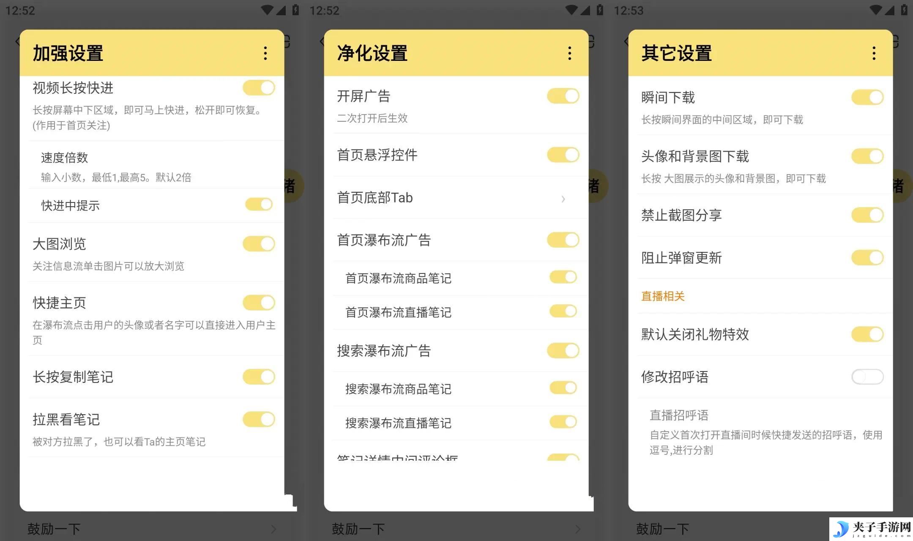This screenshot has width=913, height=541.
Task: Select the 首页底部Tab menu row
Action: (x=456, y=198)
